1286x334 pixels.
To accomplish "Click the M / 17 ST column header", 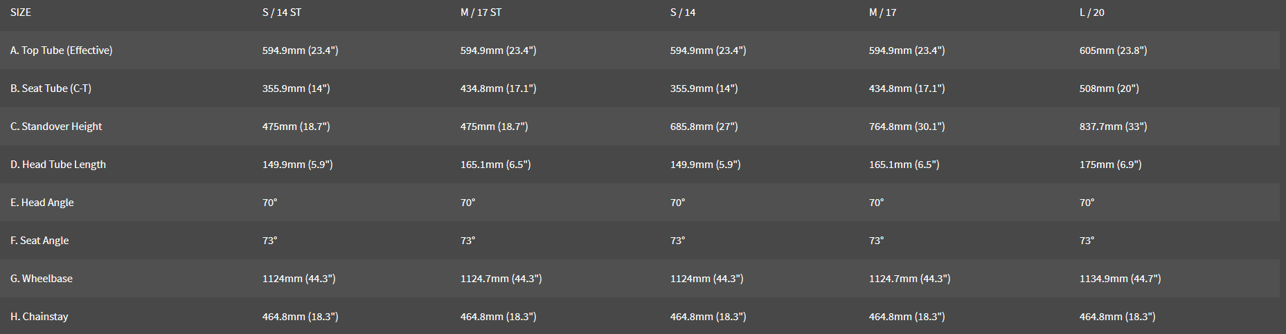I will [481, 12].
